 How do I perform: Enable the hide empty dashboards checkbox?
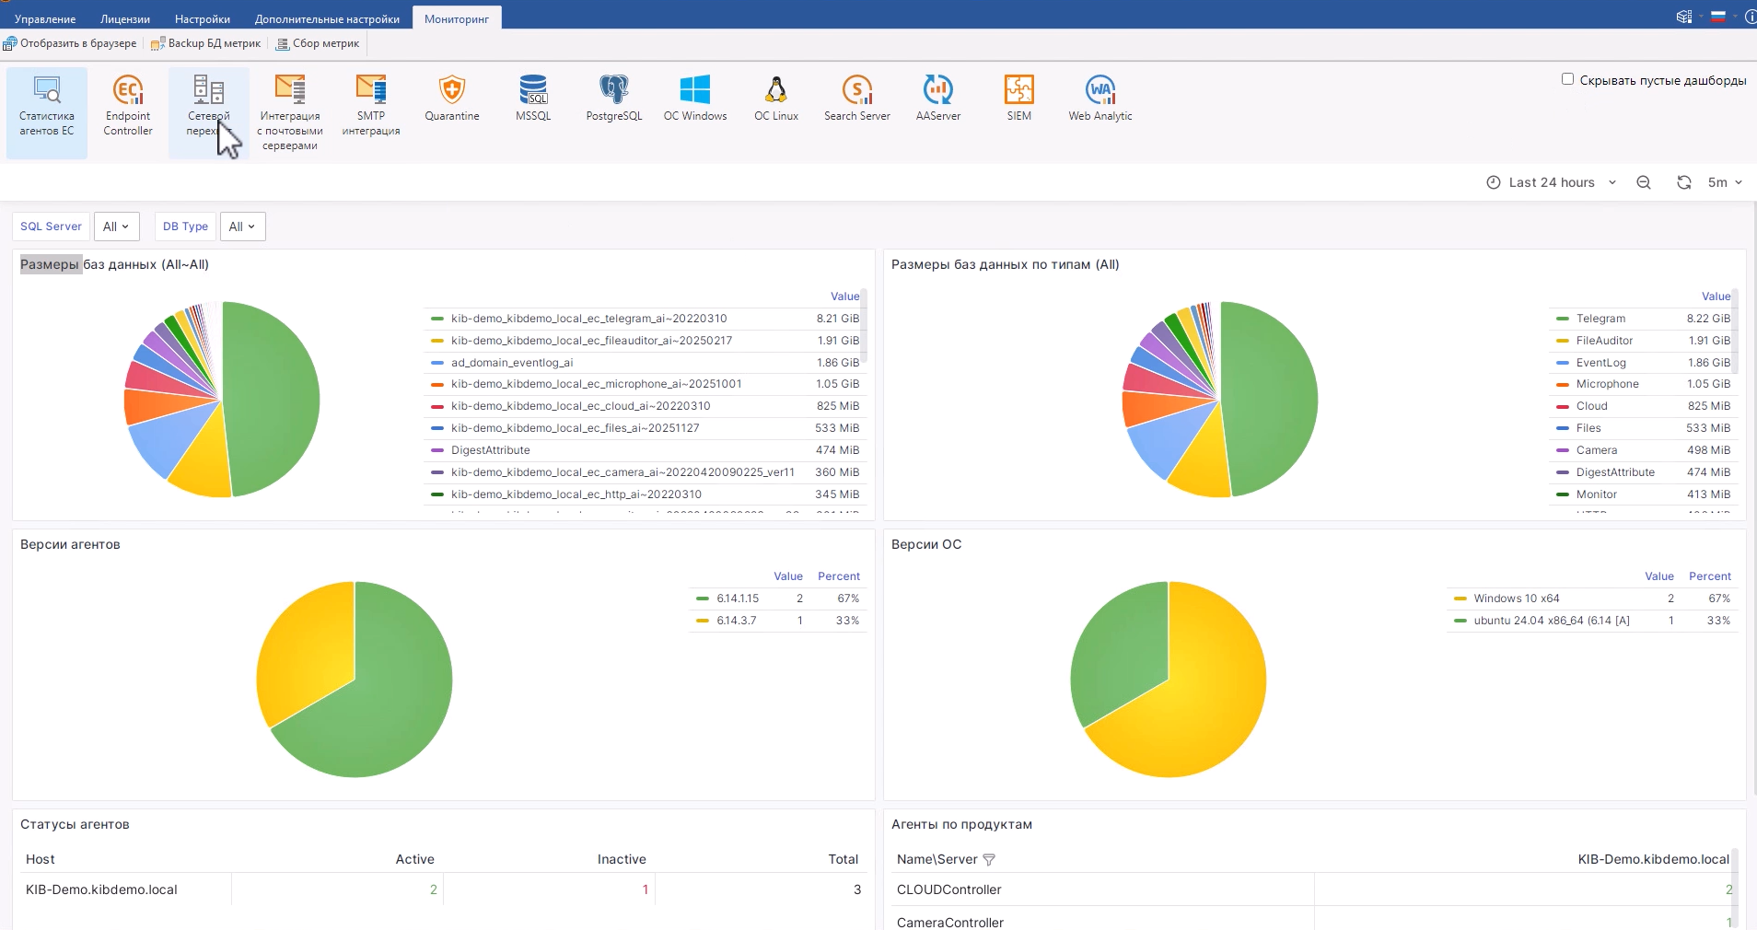pos(1567,79)
